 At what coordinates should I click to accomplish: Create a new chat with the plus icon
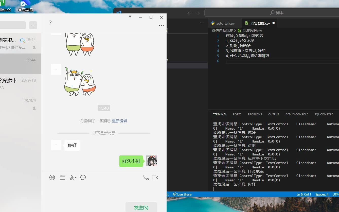[x=33, y=25]
